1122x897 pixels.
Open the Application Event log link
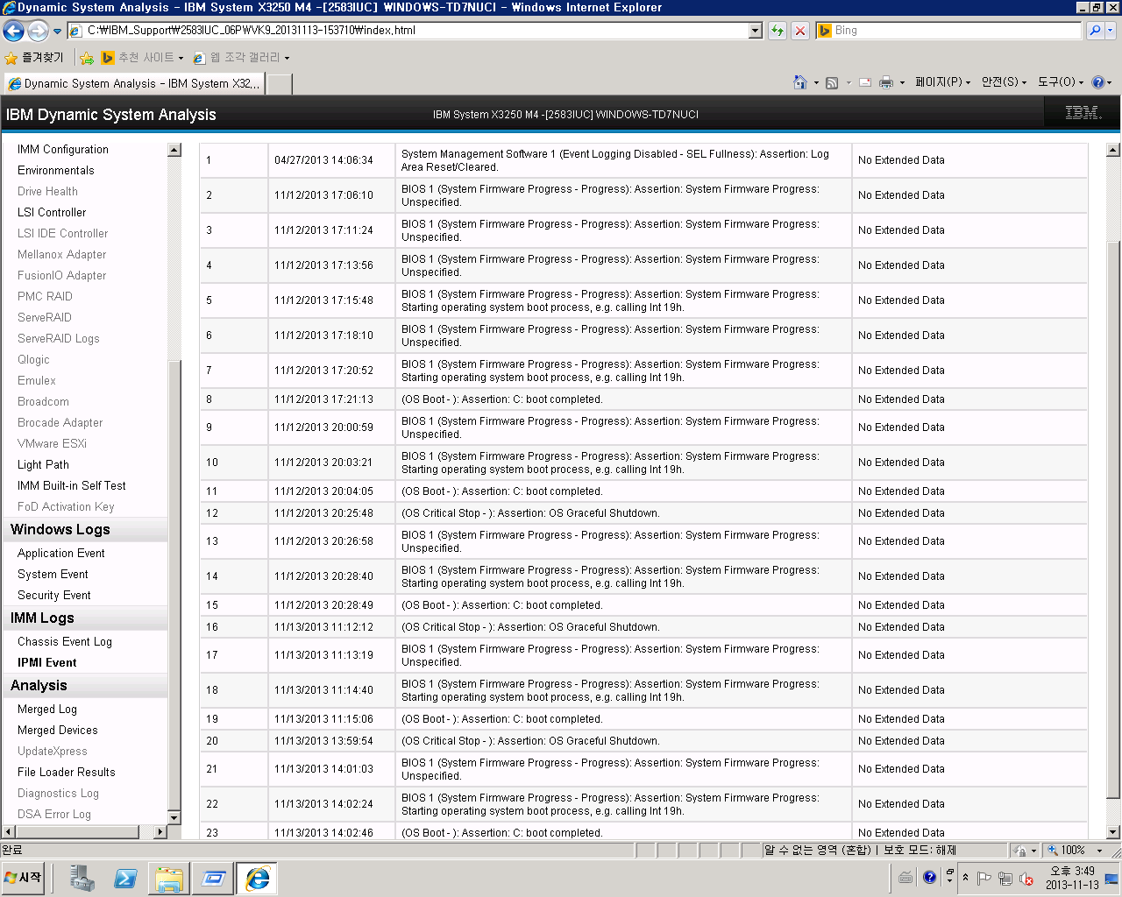pos(61,554)
